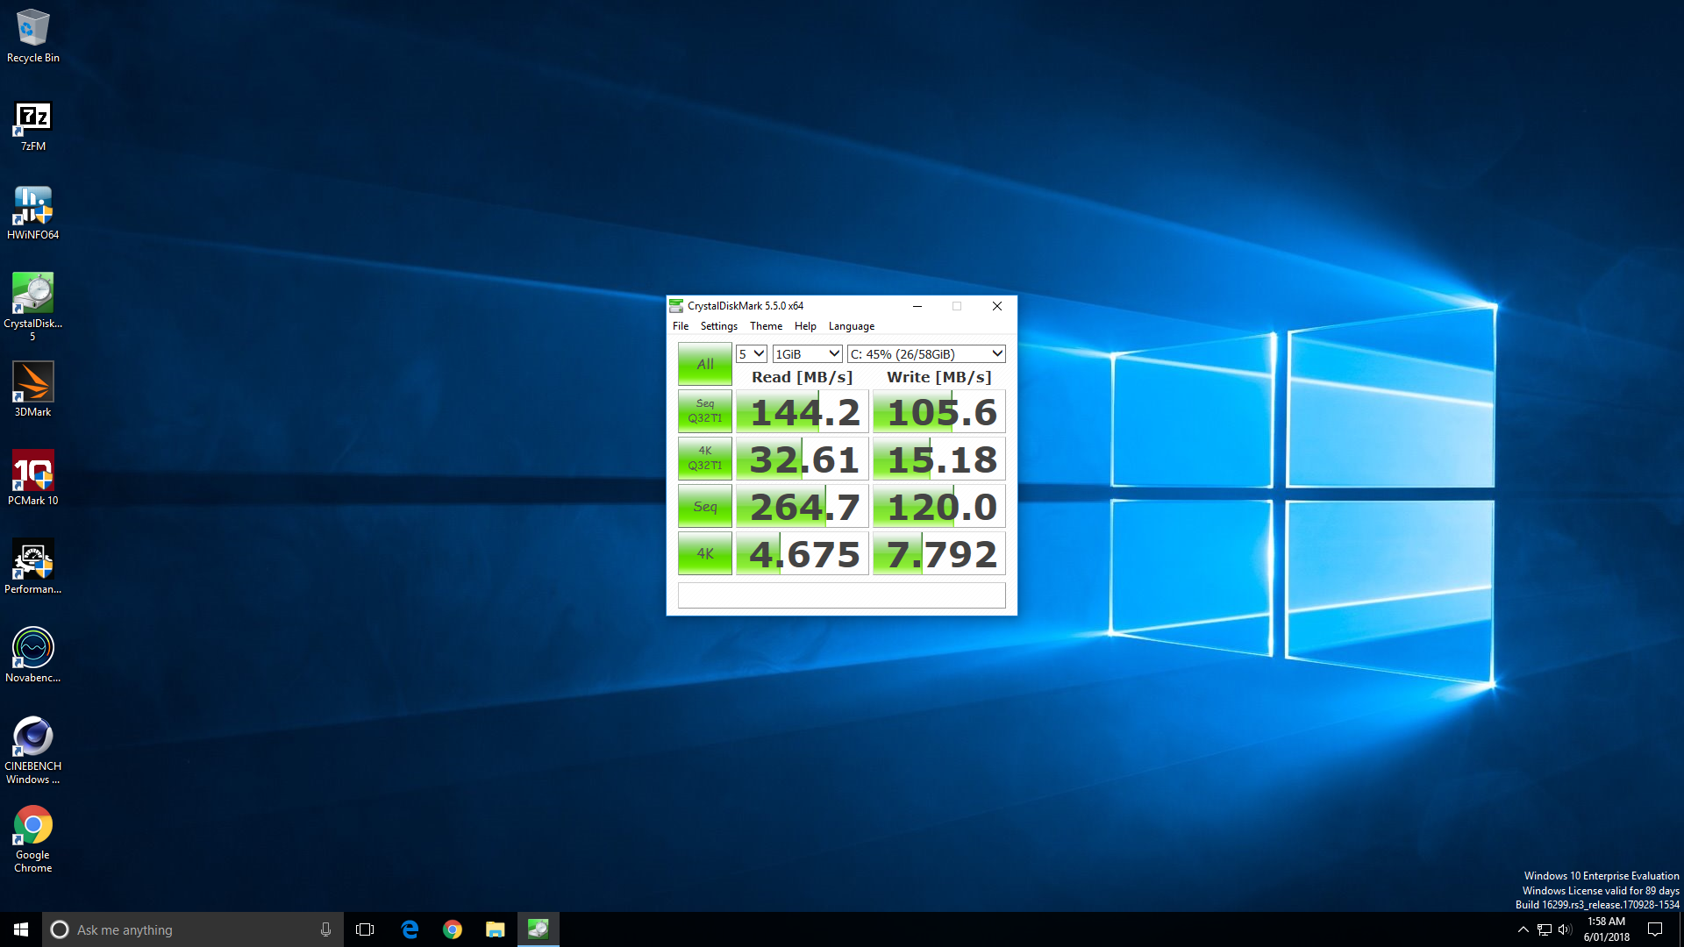
Task: Click the Seq Q32T1 read value 144.2
Action: [x=803, y=412]
